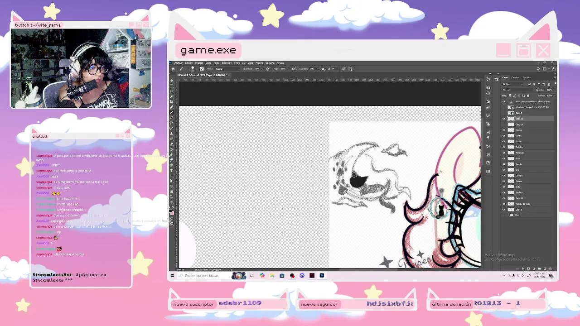This screenshot has height=326, width=580.
Task: Open Discord from Windows taskbar
Action: point(302,275)
